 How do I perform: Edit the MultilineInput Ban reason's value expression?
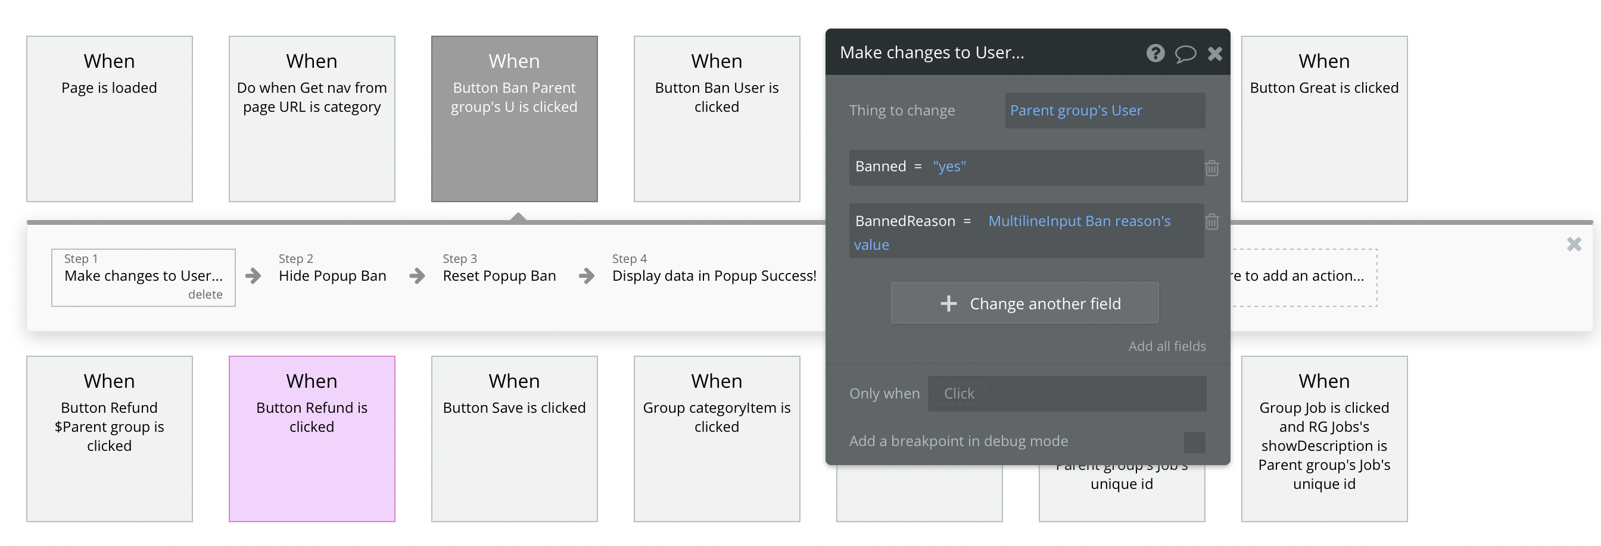click(x=1079, y=221)
